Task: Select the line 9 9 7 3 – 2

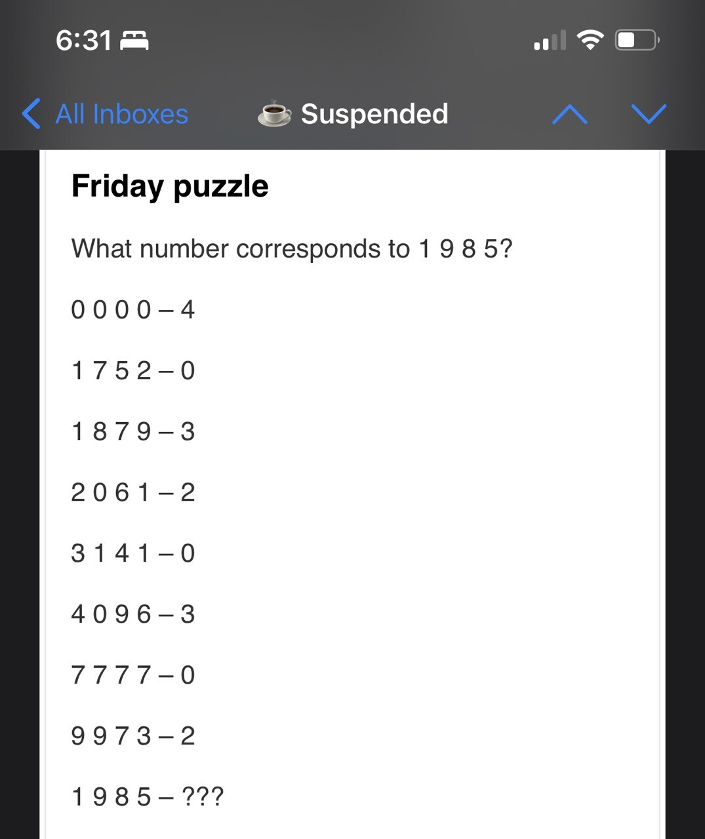Action: point(133,736)
